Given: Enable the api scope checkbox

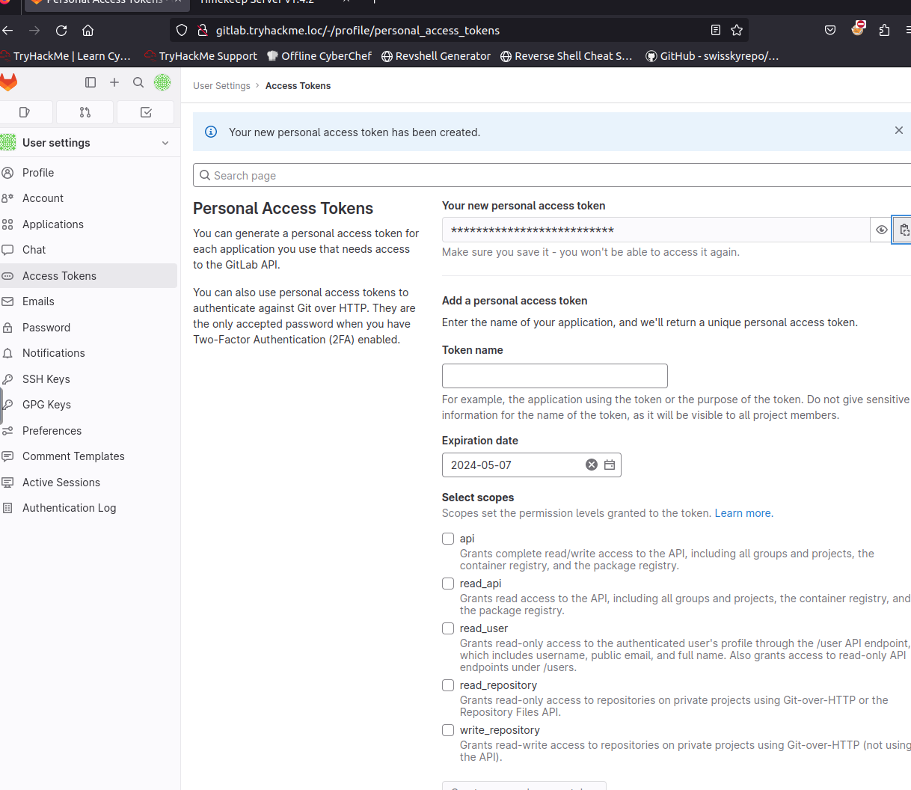Looking at the screenshot, I should pyautogui.click(x=448, y=539).
